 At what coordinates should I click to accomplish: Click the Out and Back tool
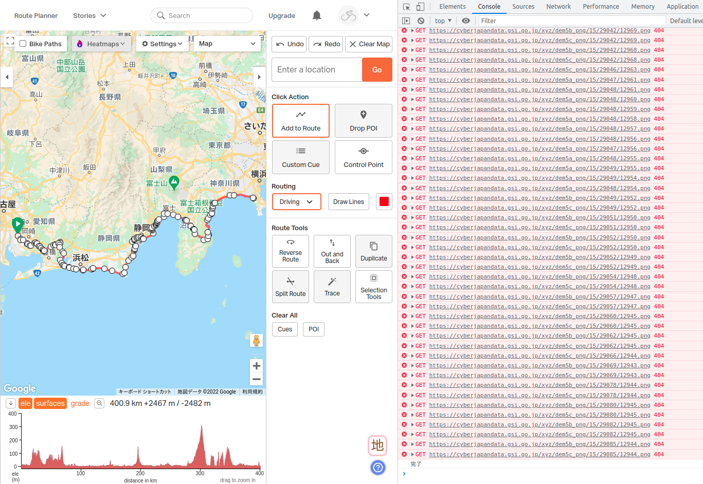coord(332,251)
